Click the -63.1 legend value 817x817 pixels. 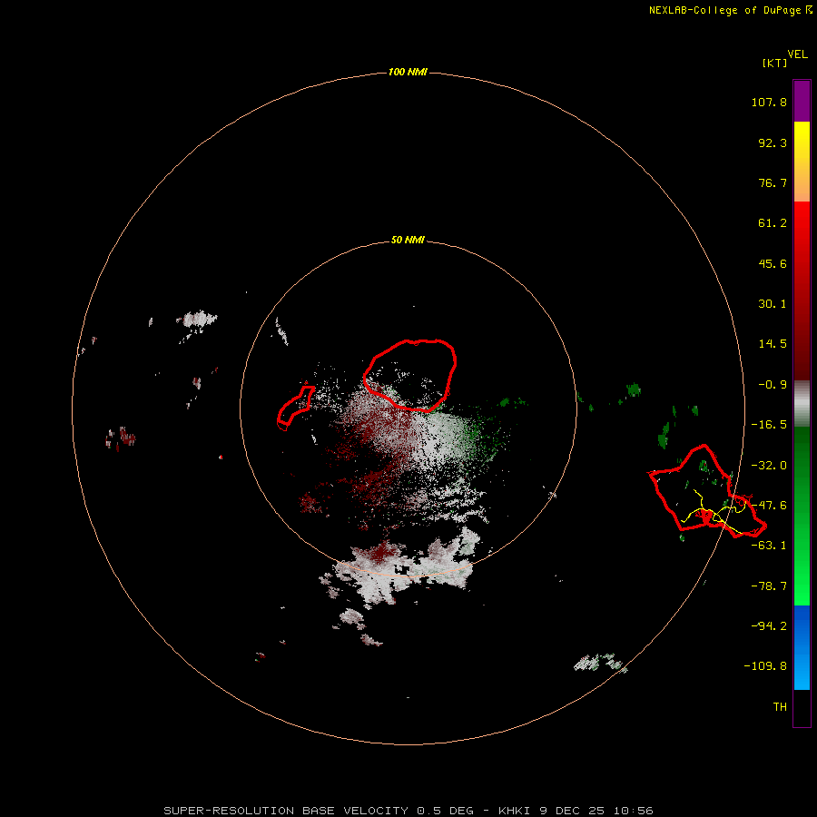pyautogui.click(x=769, y=546)
